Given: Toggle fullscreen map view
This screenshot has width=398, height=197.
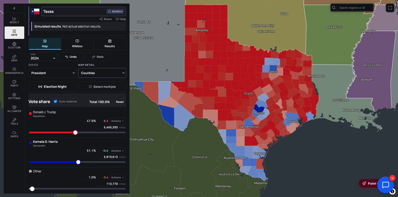Looking at the screenshot, I should pyautogui.click(x=390, y=8).
